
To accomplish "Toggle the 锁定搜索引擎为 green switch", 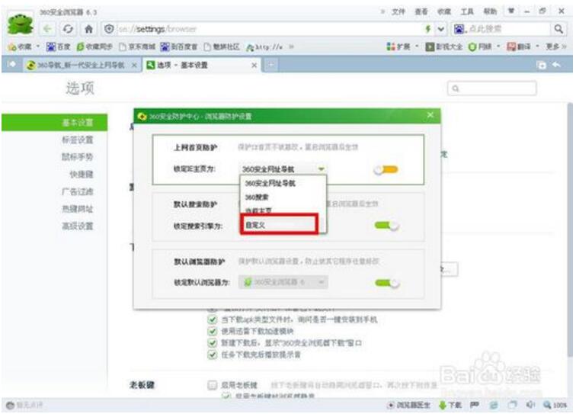I will click(387, 226).
